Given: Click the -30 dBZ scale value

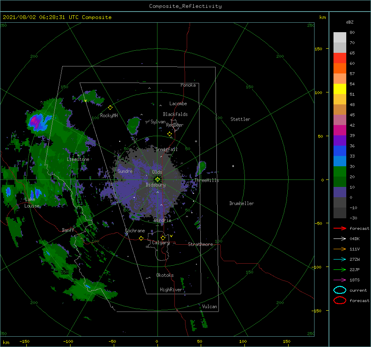Looking at the screenshot, I should coord(354,218).
